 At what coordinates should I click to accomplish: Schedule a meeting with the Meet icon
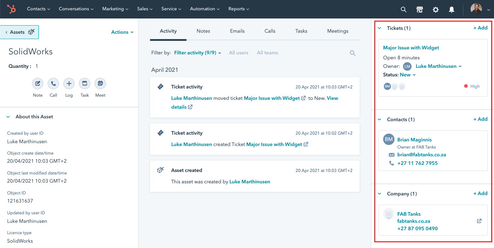pyautogui.click(x=100, y=83)
